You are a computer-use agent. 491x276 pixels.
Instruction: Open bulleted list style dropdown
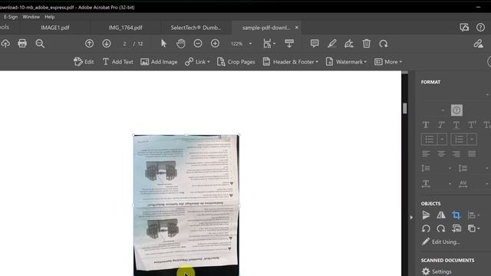[442, 140]
